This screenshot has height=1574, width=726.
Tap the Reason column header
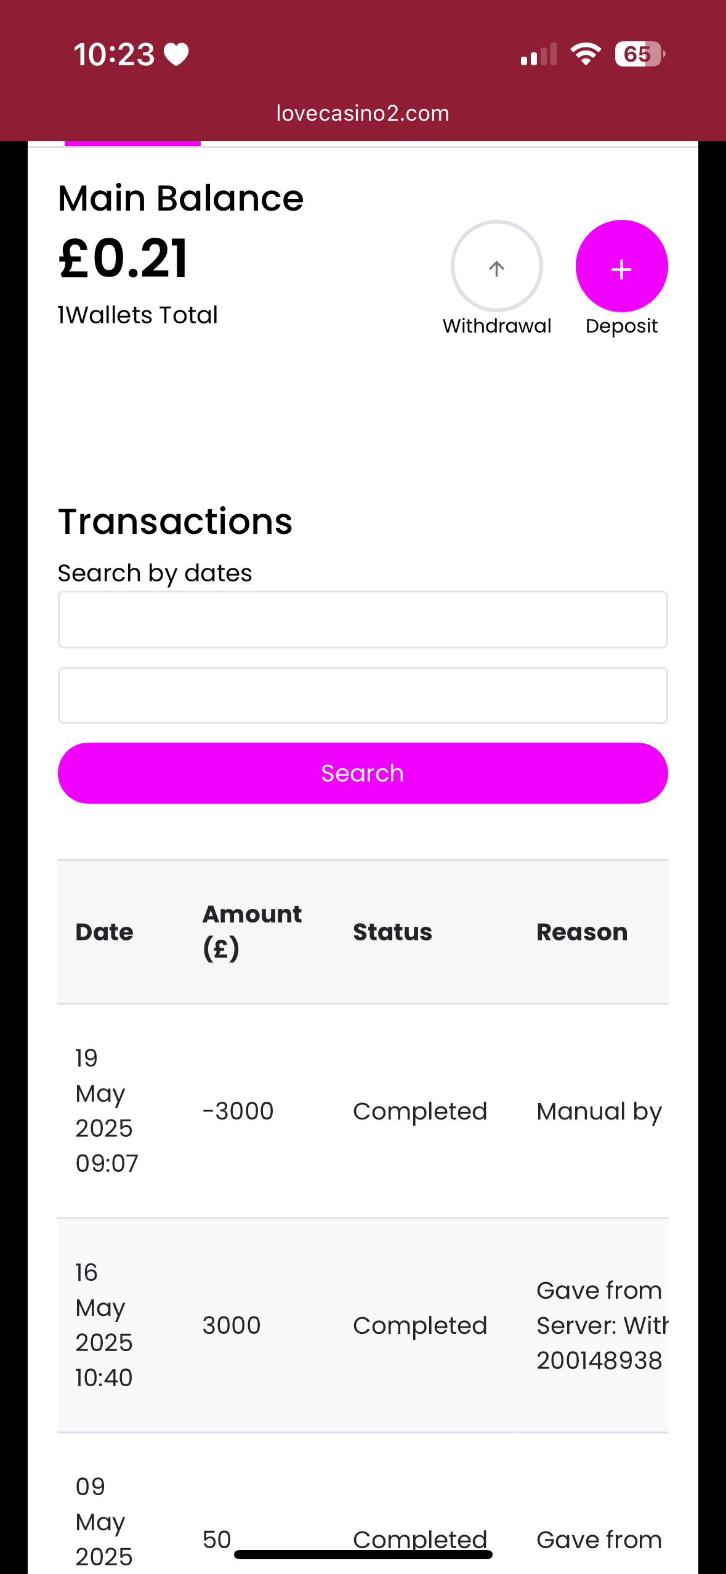coord(582,932)
